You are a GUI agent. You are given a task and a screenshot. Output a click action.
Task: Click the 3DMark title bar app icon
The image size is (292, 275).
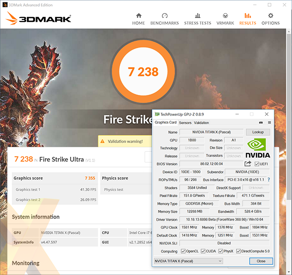click(x=5, y=5)
